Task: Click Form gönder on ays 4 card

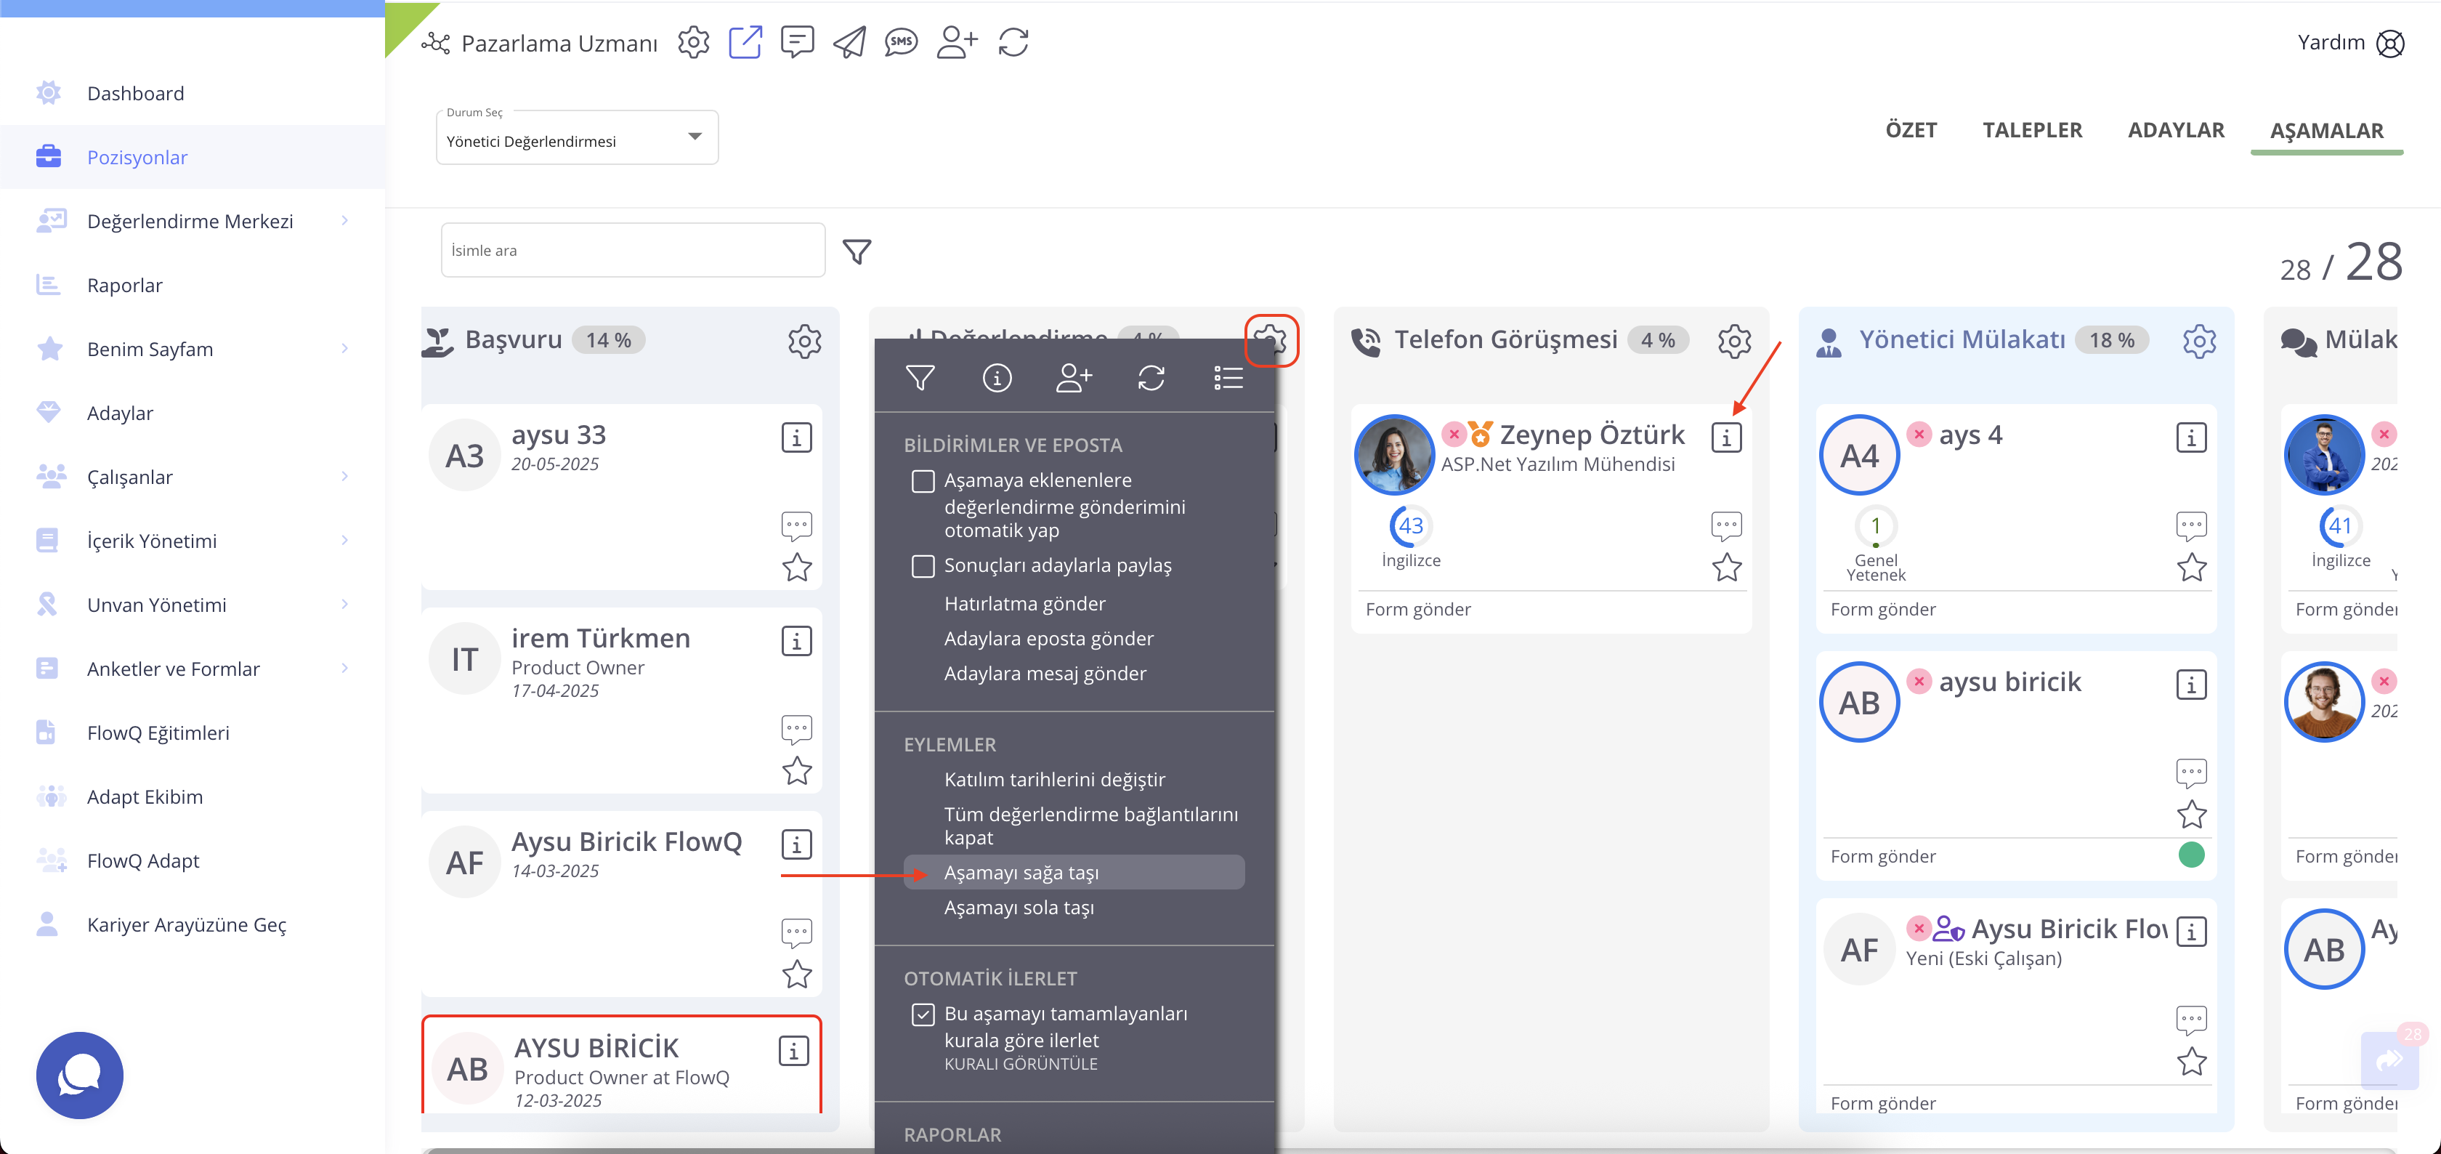Action: point(1883,610)
